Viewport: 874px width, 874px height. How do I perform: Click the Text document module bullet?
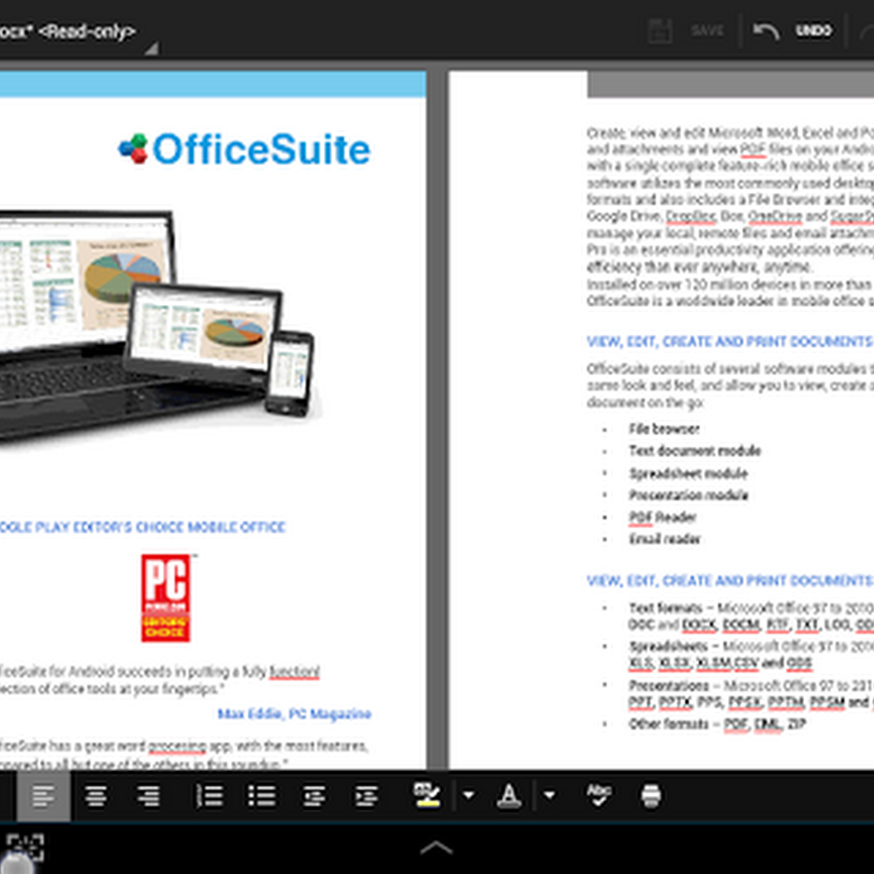[x=695, y=451]
